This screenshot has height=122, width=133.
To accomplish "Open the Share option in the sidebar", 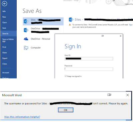I will tap(5, 53).
